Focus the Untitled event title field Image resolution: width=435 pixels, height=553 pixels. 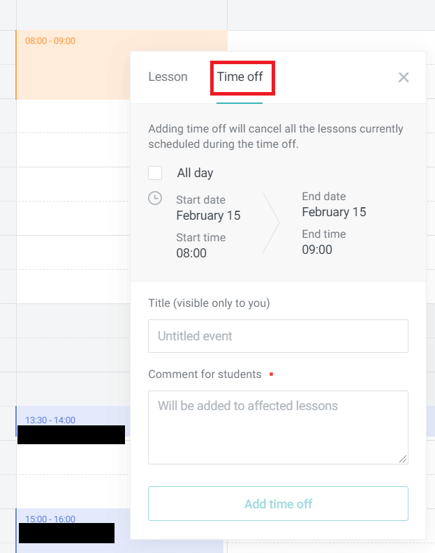click(x=278, y=336)
